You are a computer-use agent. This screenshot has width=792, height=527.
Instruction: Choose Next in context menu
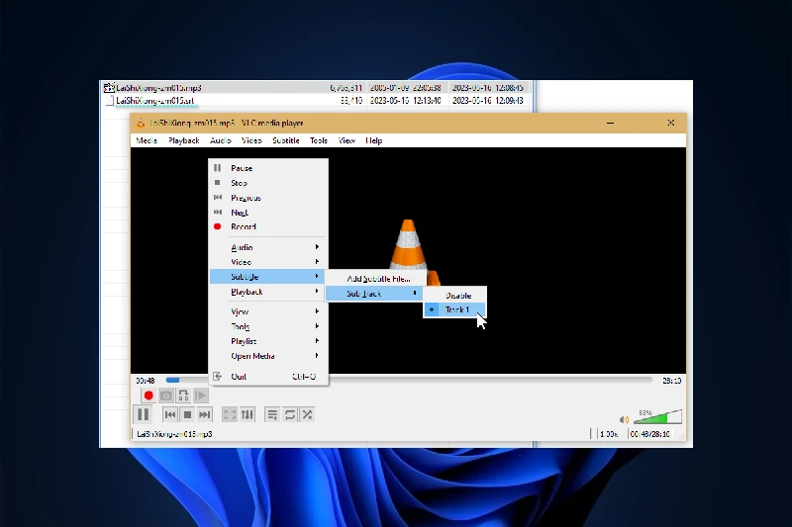point(268,213)
